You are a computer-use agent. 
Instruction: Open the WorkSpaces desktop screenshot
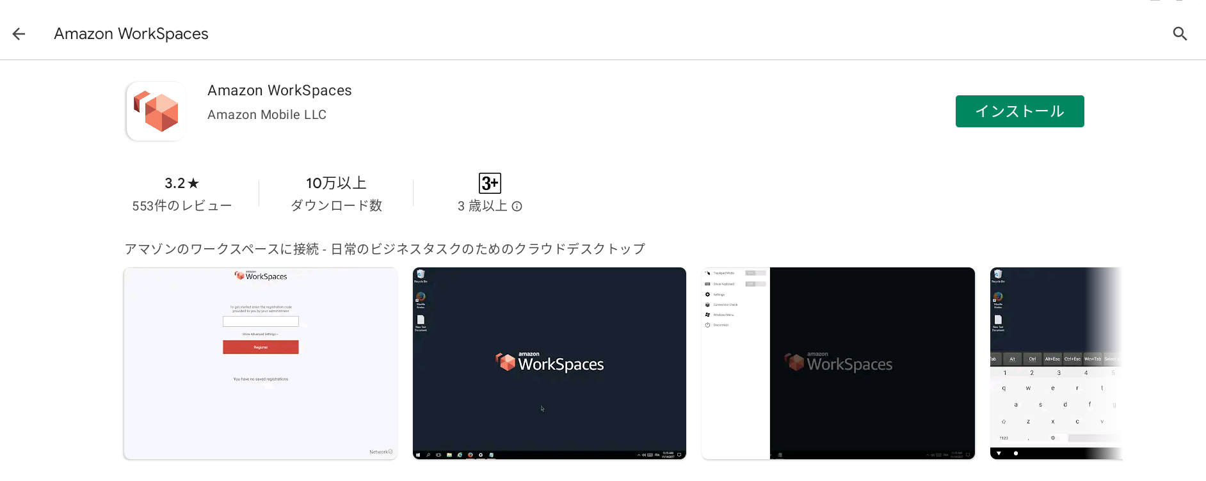click(x=549, y=363)
